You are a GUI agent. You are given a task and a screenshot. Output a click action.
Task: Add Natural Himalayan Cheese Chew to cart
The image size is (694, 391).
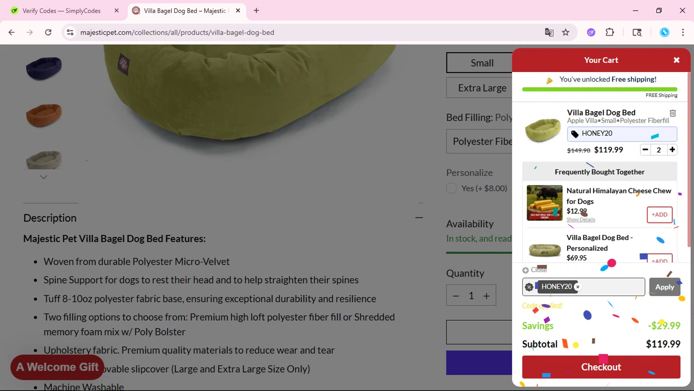660,215
